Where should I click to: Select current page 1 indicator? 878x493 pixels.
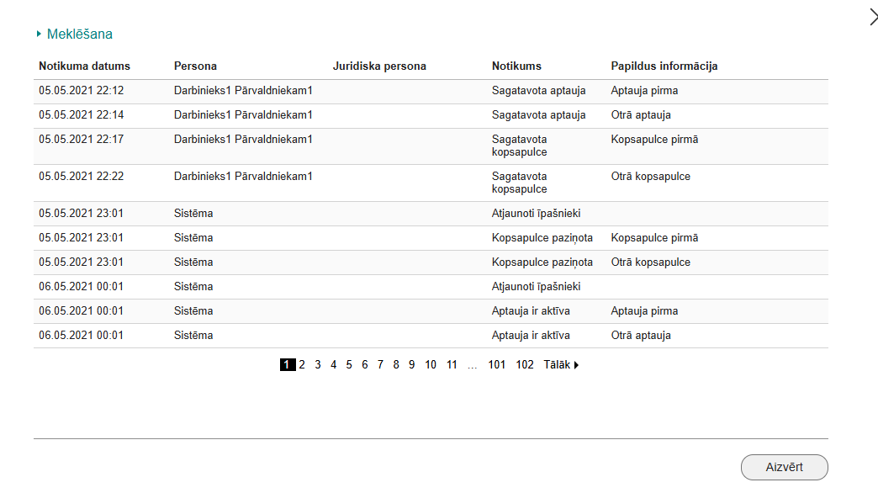pos(287,365)
